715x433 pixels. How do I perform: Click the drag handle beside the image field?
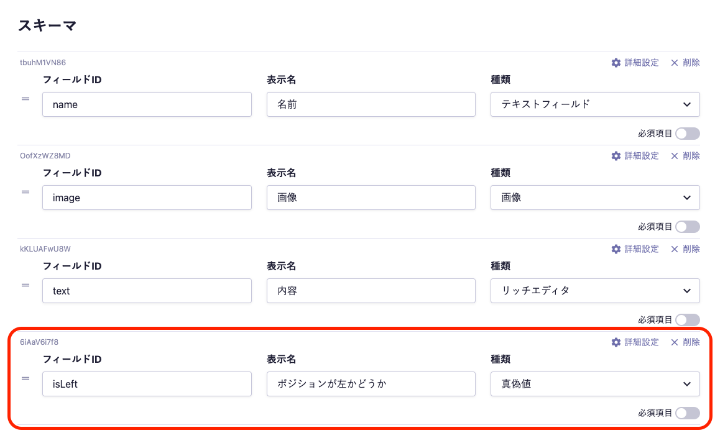(25, 192)
